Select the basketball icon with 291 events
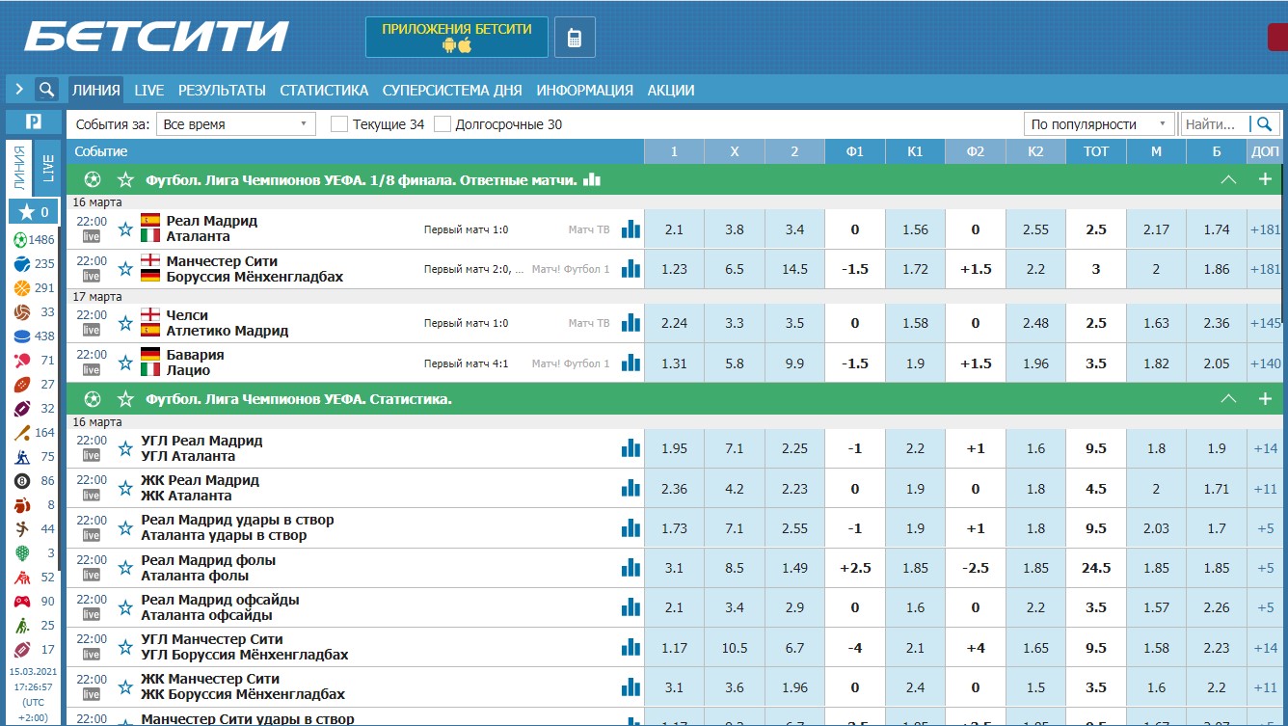Screen dimensions: 1288x726 click(x=21, y=288)
